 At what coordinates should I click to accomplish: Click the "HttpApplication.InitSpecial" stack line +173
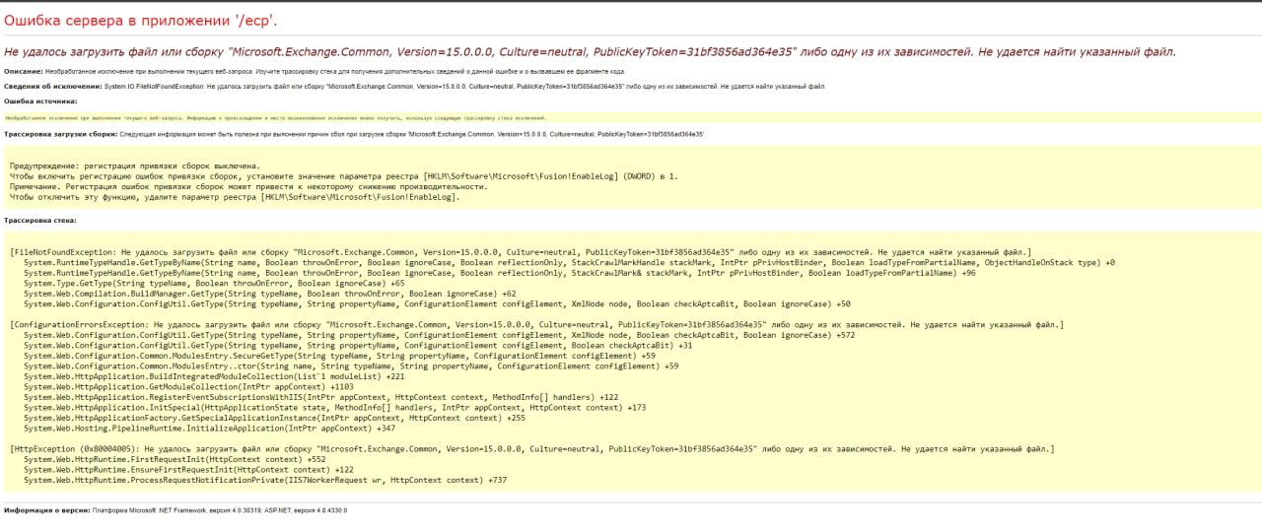(334, 408)
